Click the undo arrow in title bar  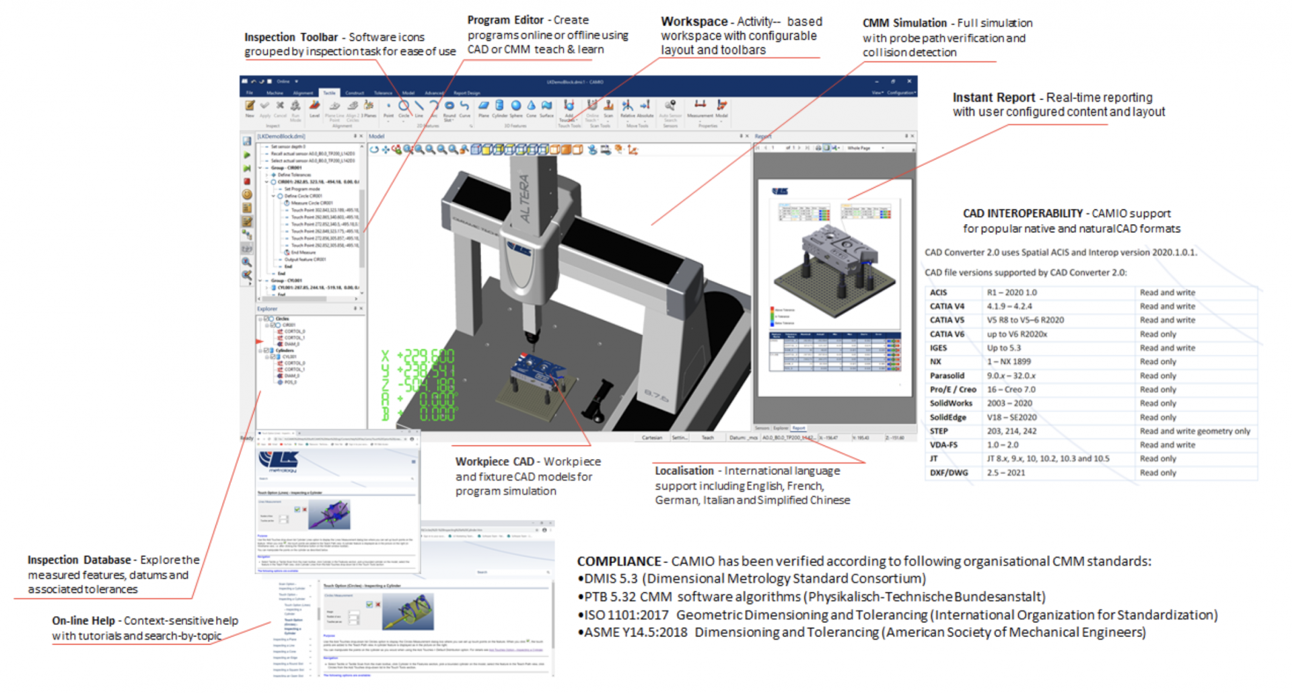click(x=254, y=81)
